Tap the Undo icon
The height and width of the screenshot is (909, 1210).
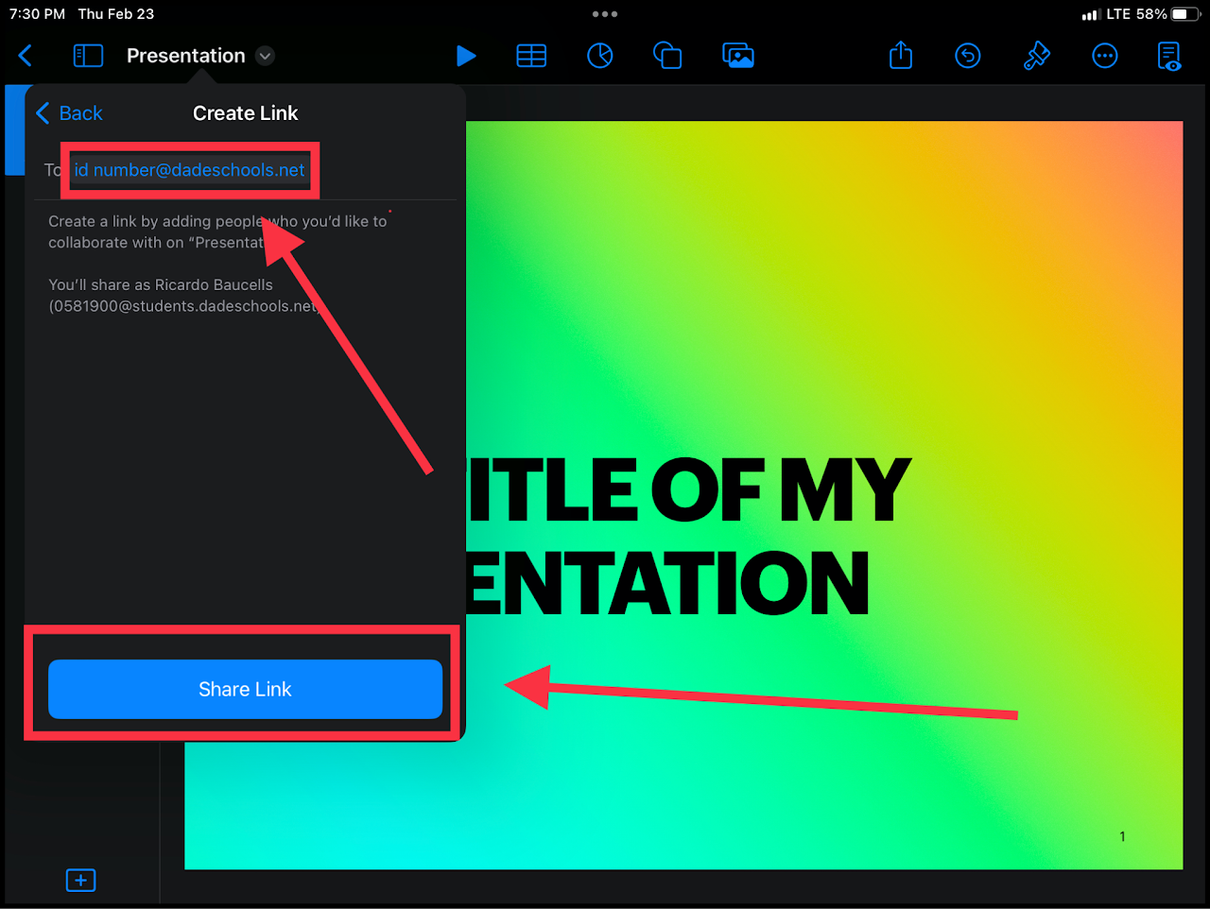click(968, 56)
